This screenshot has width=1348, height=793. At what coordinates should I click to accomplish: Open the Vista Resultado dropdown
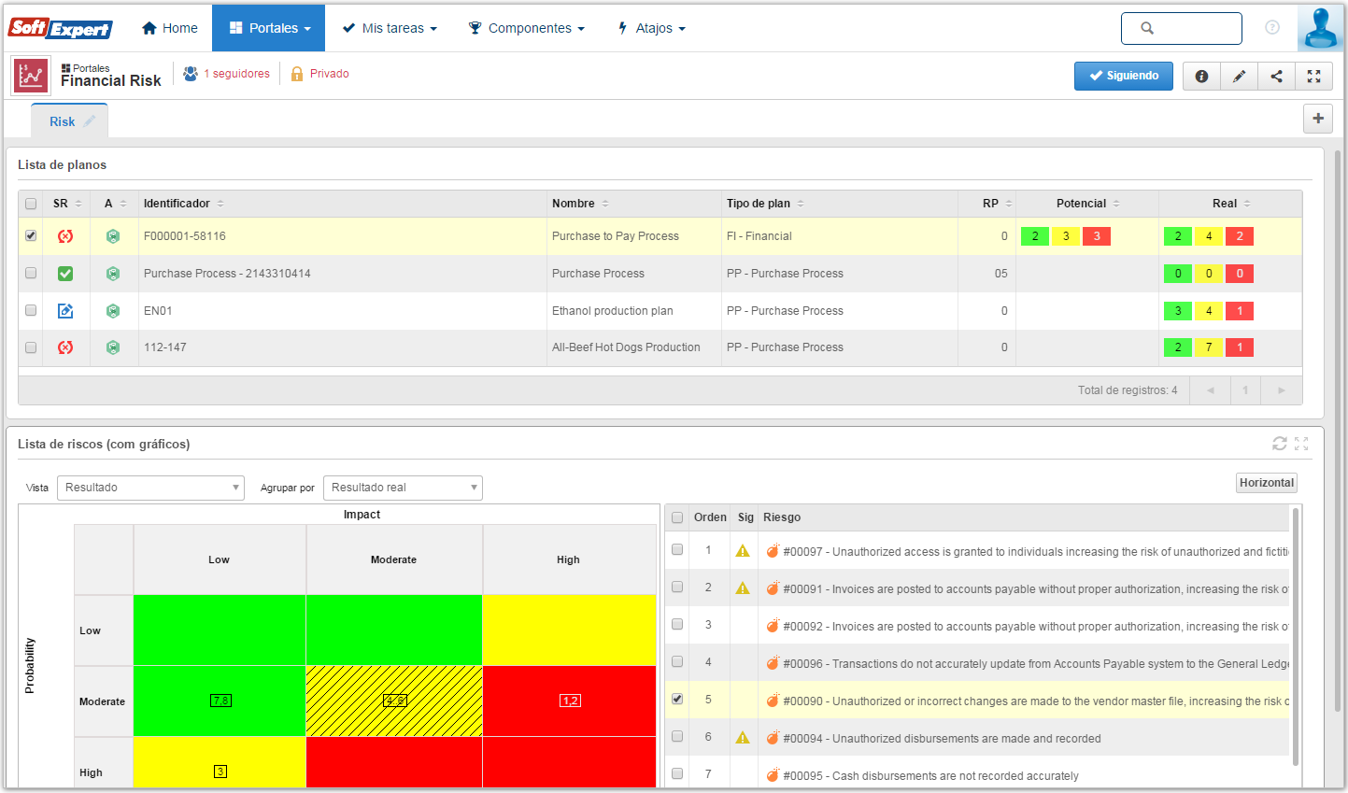(150, 488)
